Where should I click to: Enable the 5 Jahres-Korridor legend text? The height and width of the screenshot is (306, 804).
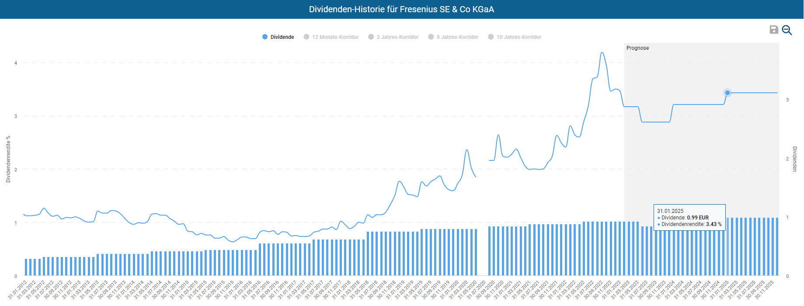(457, 37)
